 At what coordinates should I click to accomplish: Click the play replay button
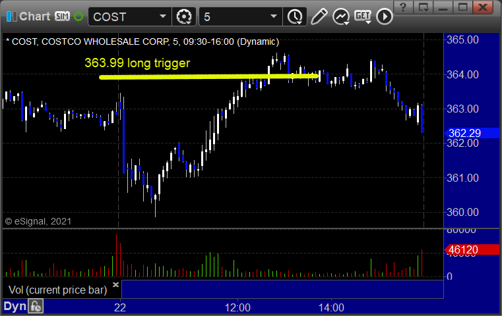click(385, 16)
